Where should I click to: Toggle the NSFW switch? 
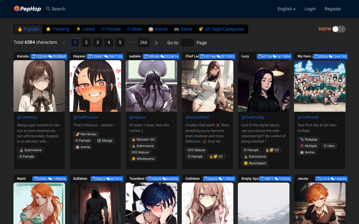click(x=339, y=29)
